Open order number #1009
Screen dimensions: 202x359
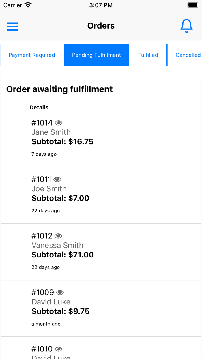pos(43,293)
